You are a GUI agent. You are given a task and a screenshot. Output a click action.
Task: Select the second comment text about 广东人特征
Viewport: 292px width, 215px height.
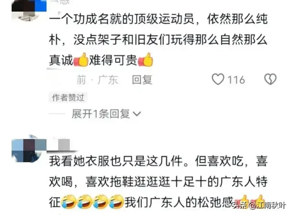(x=158, y=182)
